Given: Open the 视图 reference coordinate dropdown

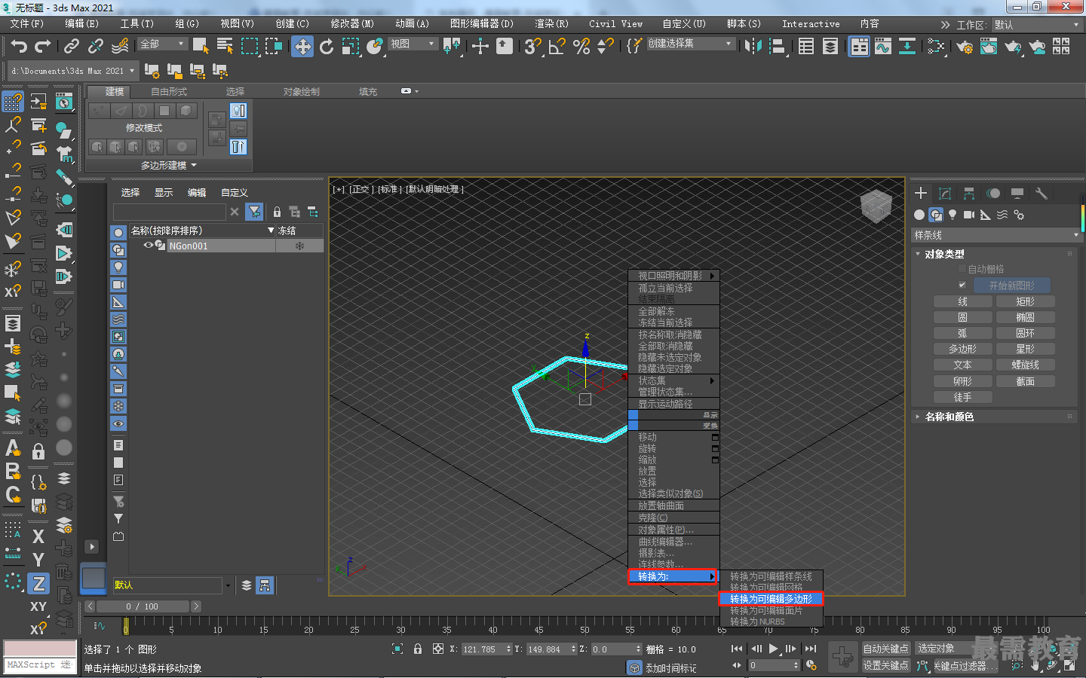Looking at the screenshot, I should coord(413,44).
